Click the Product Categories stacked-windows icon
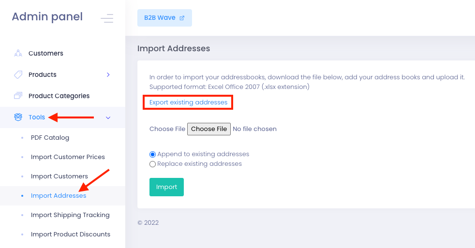The height and width of the screenshot is (248, 475). [18, 96]
